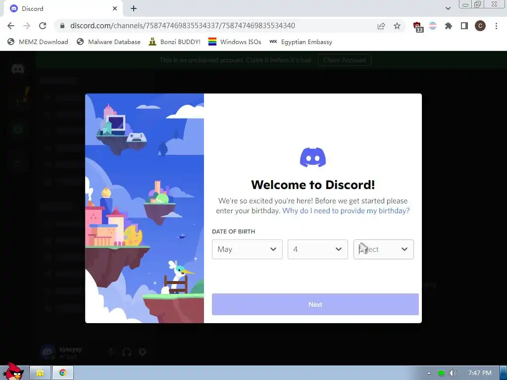Open the Why do I need to provide my birthday link

click(346, 211)
